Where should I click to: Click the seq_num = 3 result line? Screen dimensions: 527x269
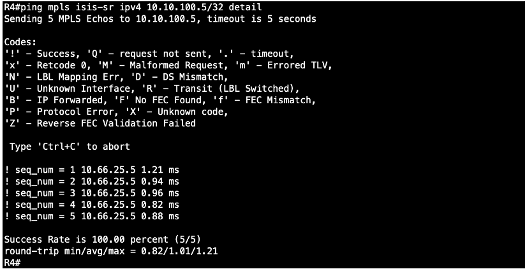(x=92, y=193)
